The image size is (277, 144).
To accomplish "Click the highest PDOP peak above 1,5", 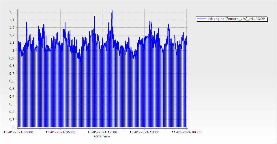I will [112, 11].
